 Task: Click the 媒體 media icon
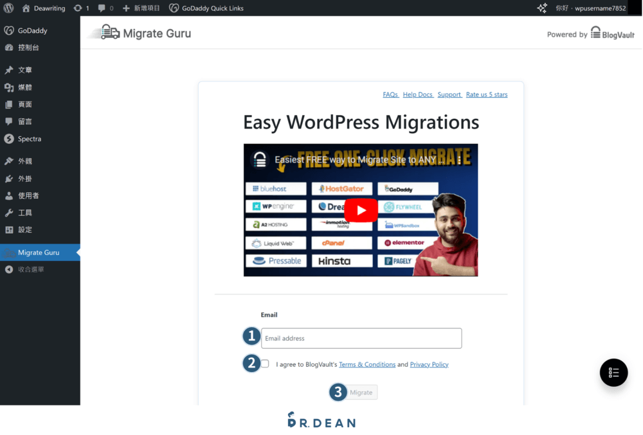[9, 87]
